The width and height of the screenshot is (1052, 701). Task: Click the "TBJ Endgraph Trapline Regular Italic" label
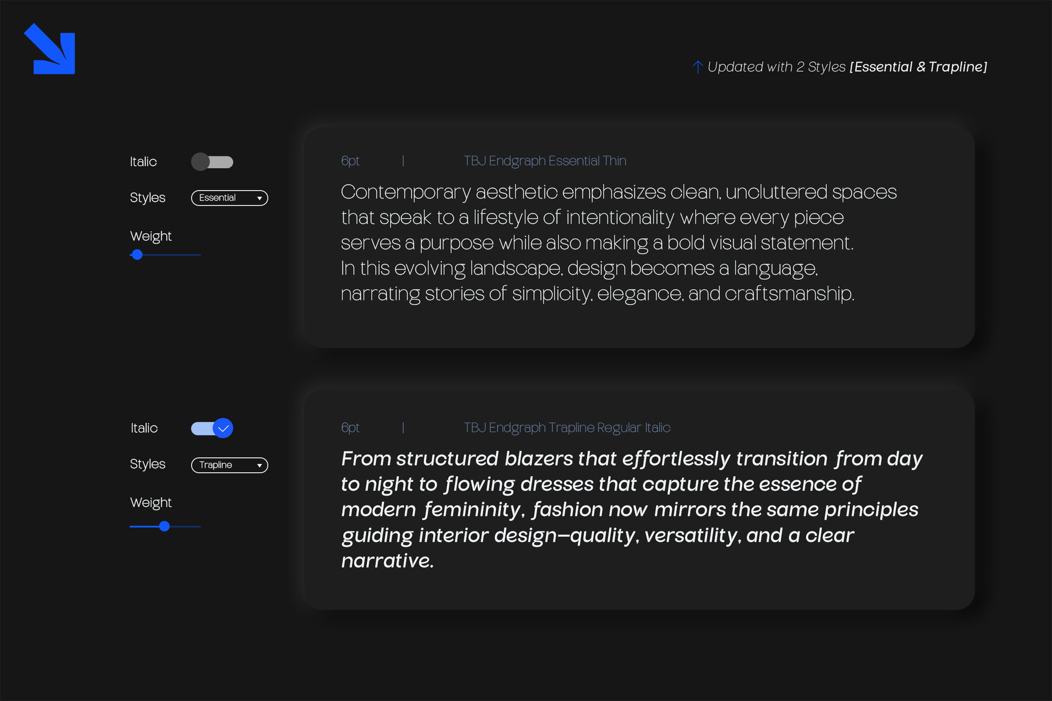pos(567,428)
